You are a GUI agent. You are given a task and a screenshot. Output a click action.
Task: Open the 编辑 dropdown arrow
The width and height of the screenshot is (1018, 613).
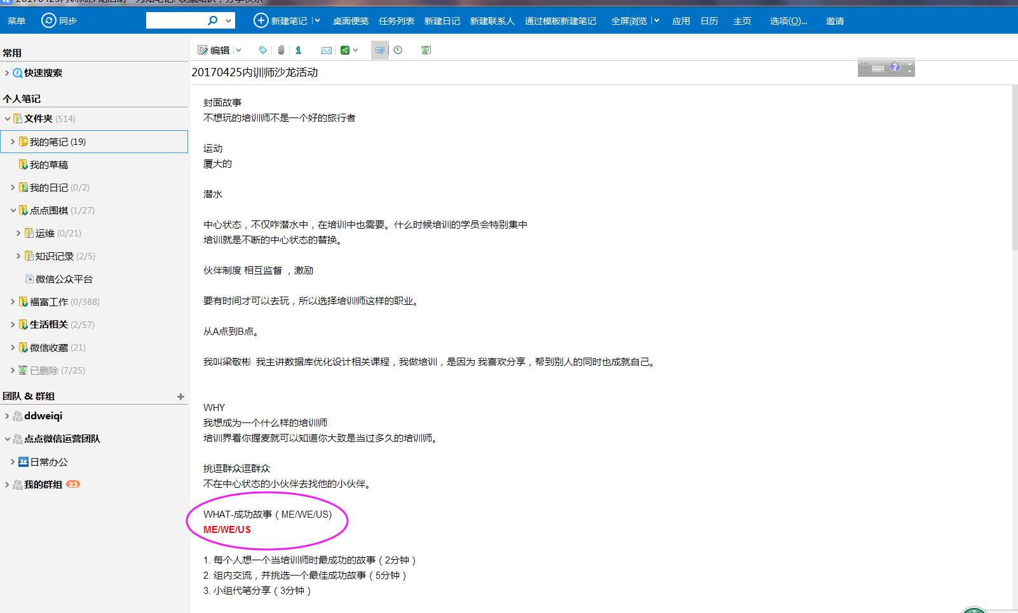point(239,50)
